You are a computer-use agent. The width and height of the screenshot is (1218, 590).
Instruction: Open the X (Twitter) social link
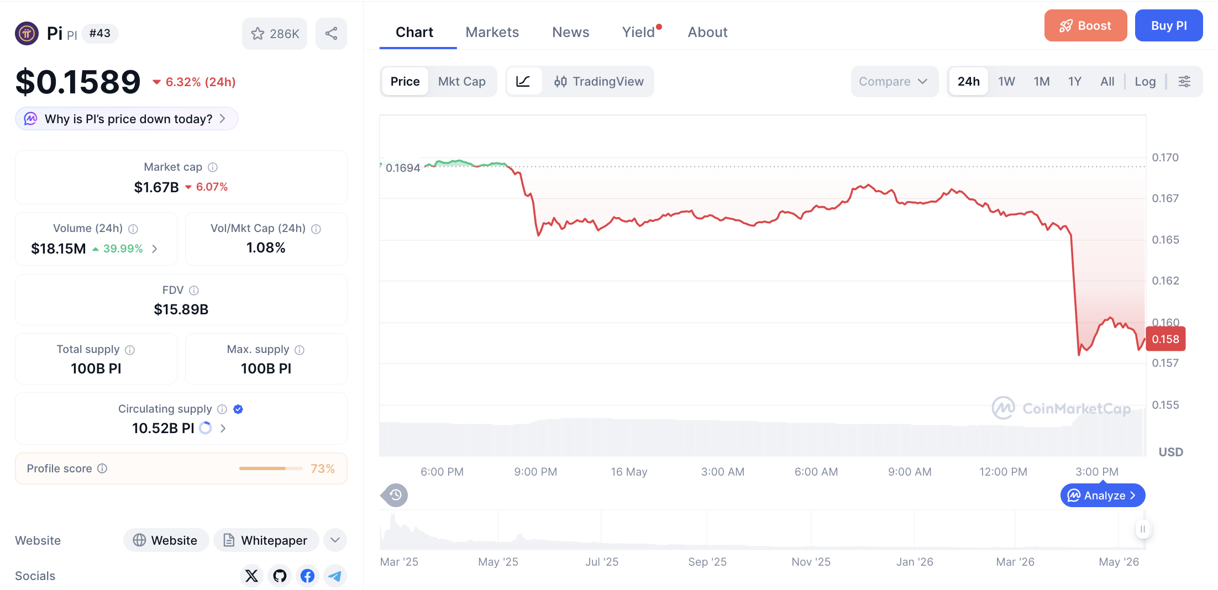pyautogui.click(x=251, y=576)
